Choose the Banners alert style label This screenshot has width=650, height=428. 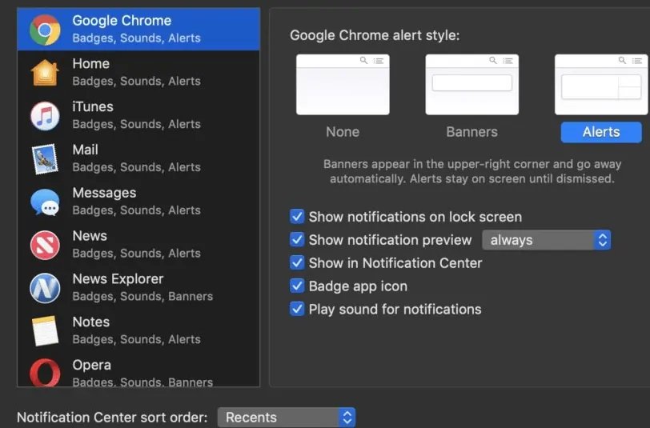click(471, 132)
